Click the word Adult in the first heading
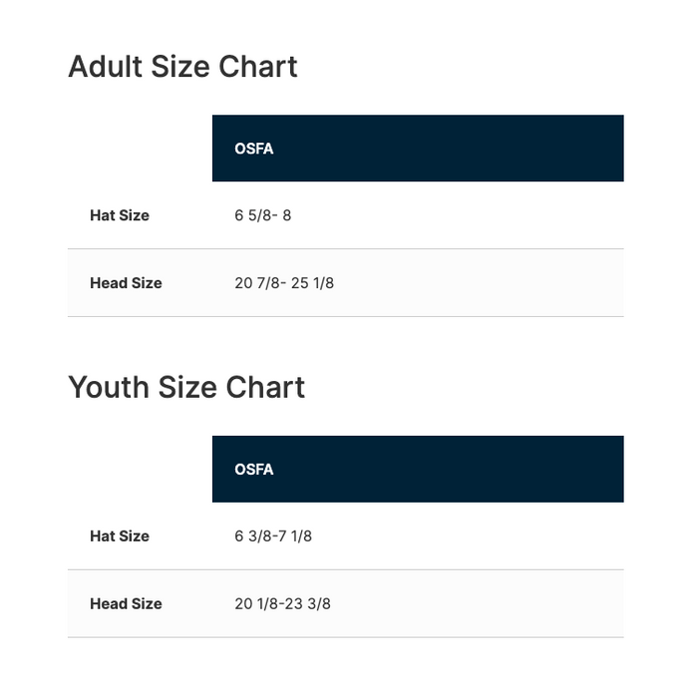This screenshot has height=698, width=698. (x=106, y=67)
